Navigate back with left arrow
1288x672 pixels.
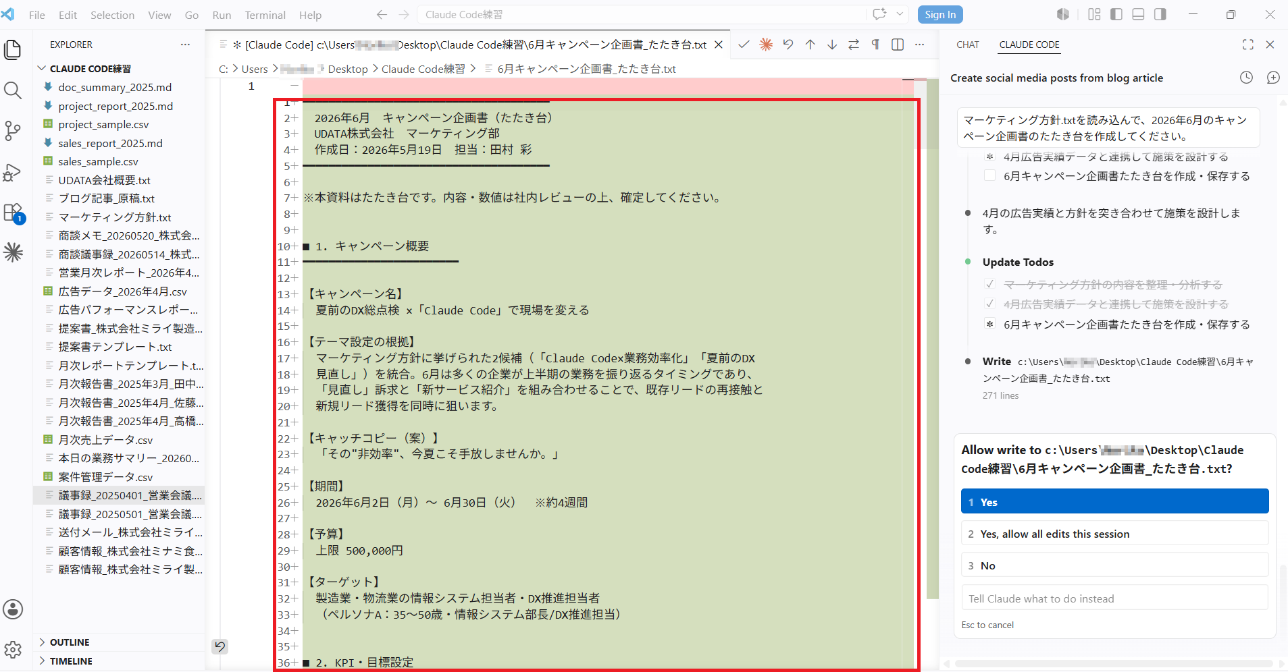coord(382,14)
